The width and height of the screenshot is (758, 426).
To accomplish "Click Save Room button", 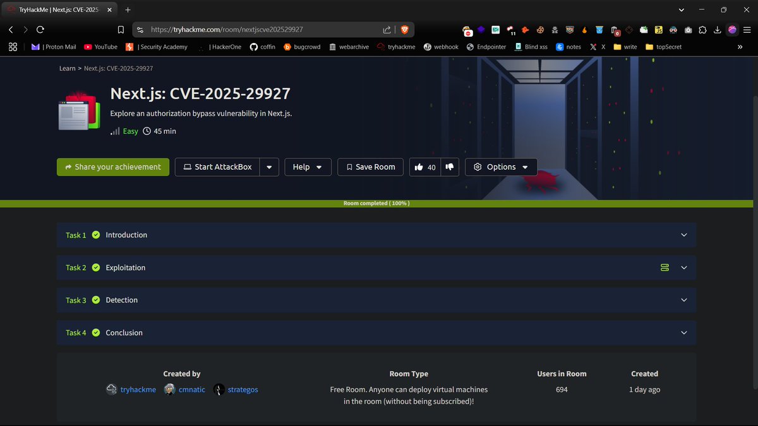I will click(x=371, y=167).
